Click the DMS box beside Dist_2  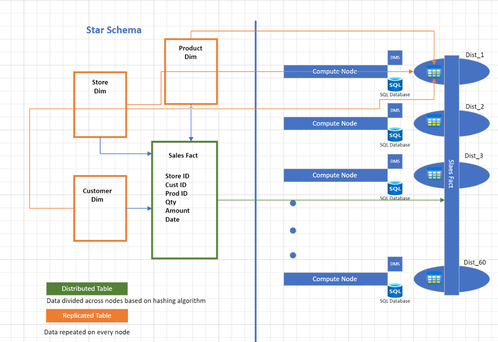pos(395,111)
